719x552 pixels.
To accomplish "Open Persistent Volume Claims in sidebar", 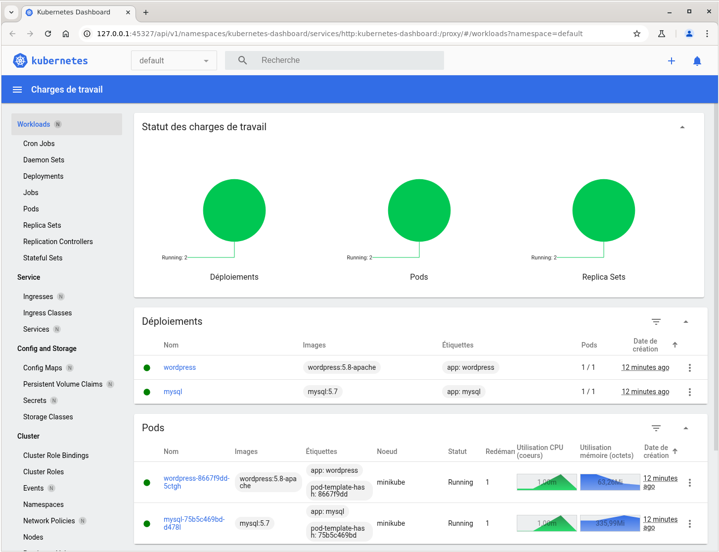I will point(63,384).
